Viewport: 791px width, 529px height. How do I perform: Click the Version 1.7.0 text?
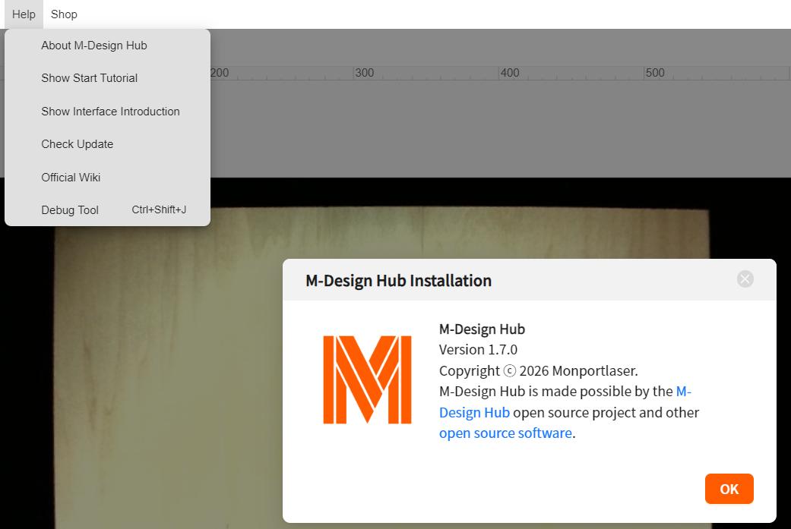478,350
